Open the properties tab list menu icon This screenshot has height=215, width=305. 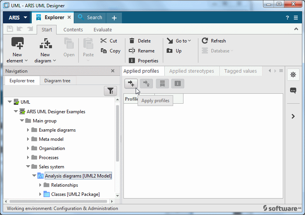click(x=281, y=71)
